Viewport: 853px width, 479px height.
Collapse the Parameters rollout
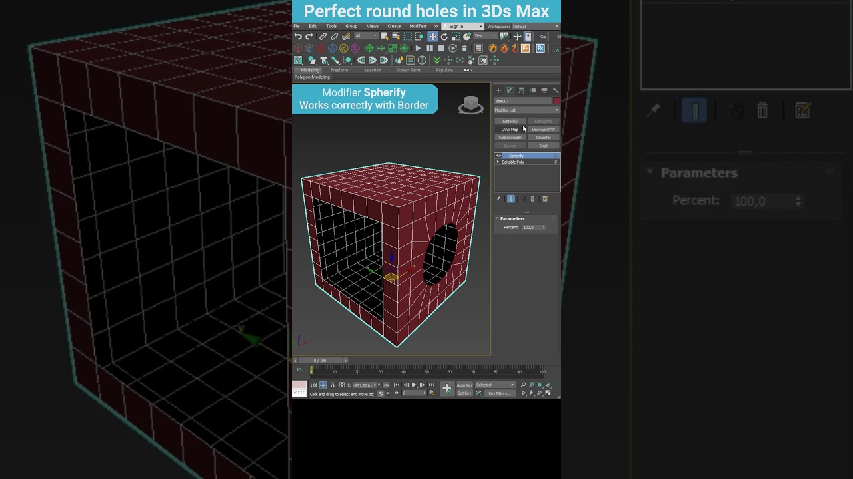(x=497, y=218)
